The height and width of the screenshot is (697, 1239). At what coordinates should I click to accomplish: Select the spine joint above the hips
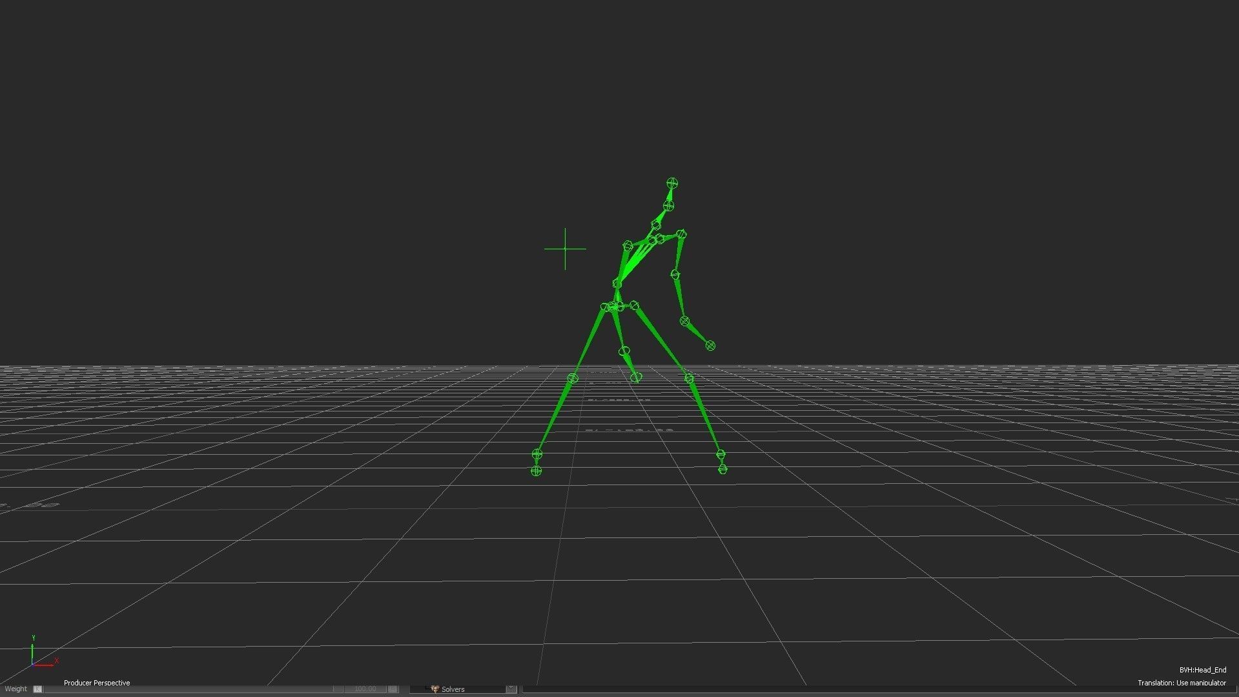pyautogui.click(x=617, y=284)
